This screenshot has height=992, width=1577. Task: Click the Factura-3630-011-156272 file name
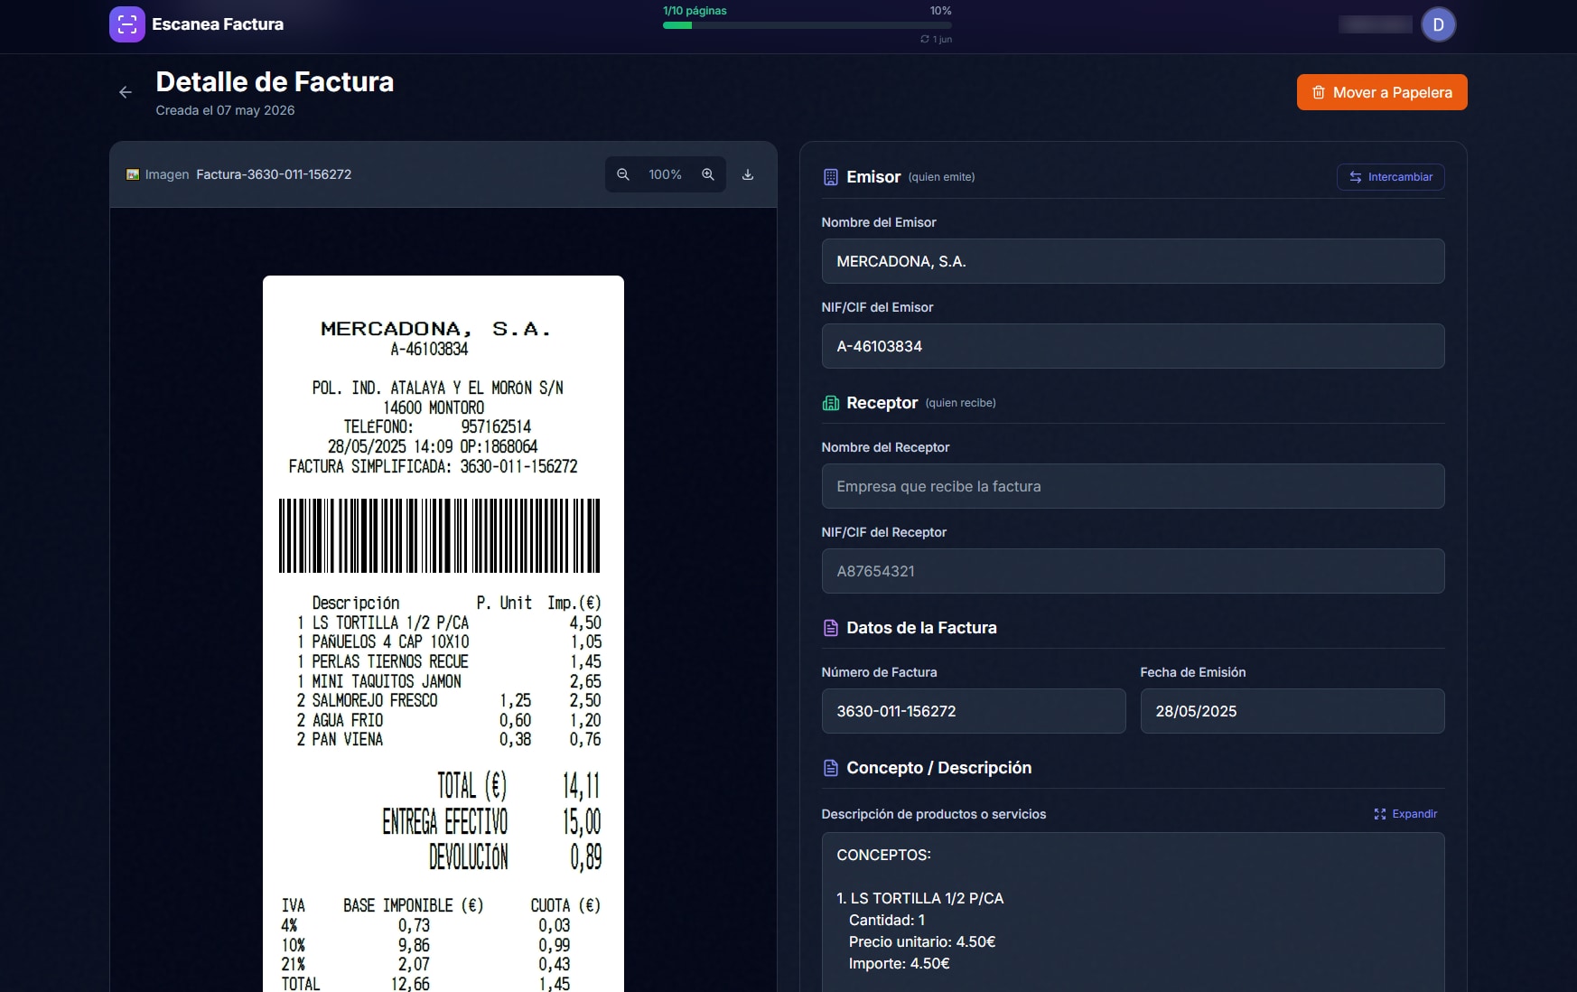[x=274, y=174]
